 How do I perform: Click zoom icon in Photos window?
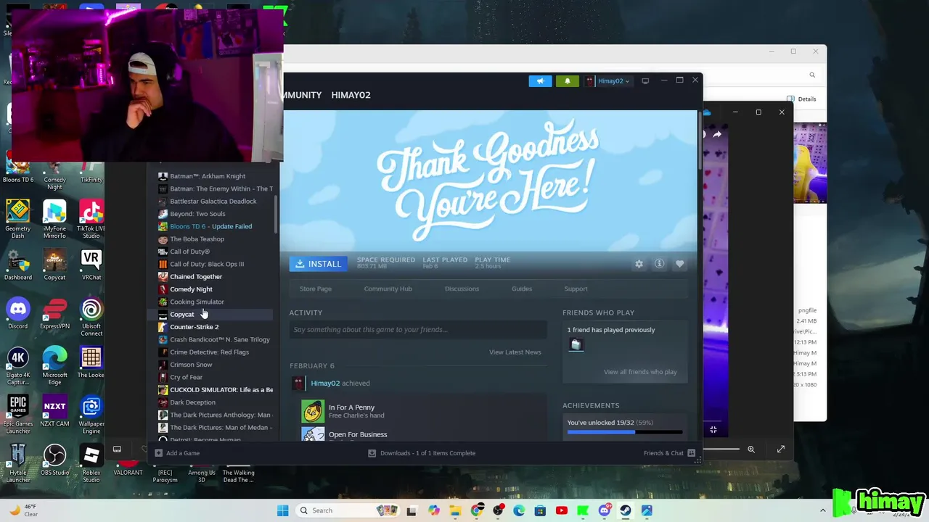[x=751, y=449]
